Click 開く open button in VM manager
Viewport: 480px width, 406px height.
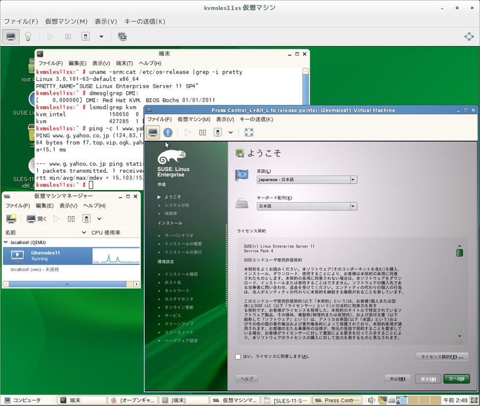[x=37, y=219]
